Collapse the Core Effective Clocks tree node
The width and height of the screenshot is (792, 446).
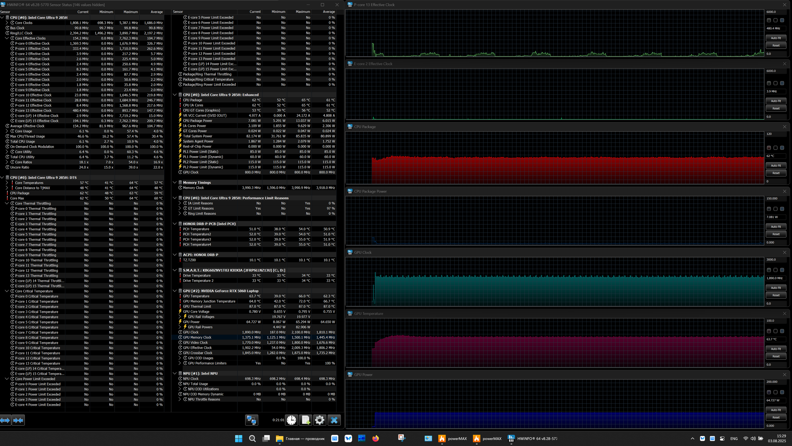pos(7,38)
